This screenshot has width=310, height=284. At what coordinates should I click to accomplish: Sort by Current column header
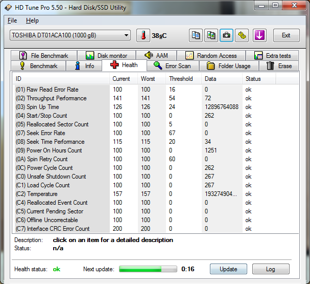pos(124,79)
